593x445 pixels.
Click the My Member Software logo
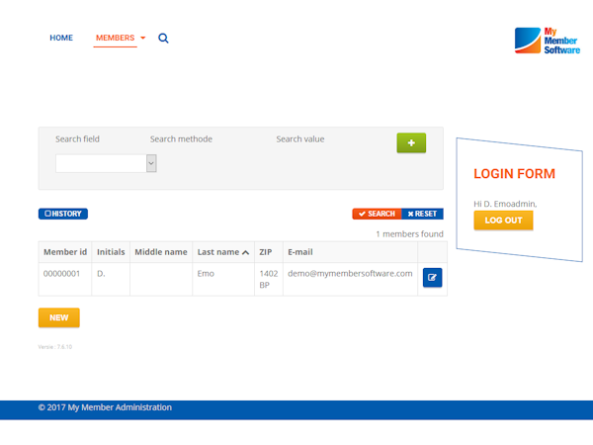[x=548, y=41]
